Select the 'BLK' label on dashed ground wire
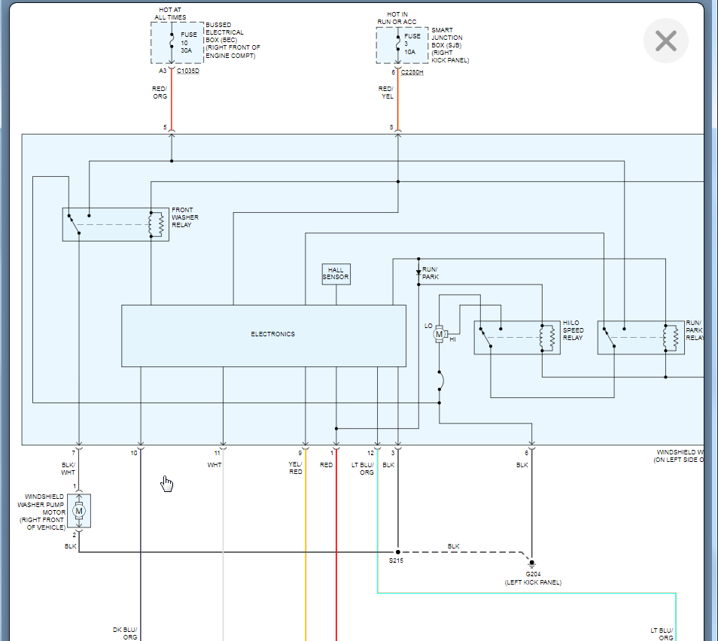The width and height of the screenshot is (718, 641). point(453,546)
